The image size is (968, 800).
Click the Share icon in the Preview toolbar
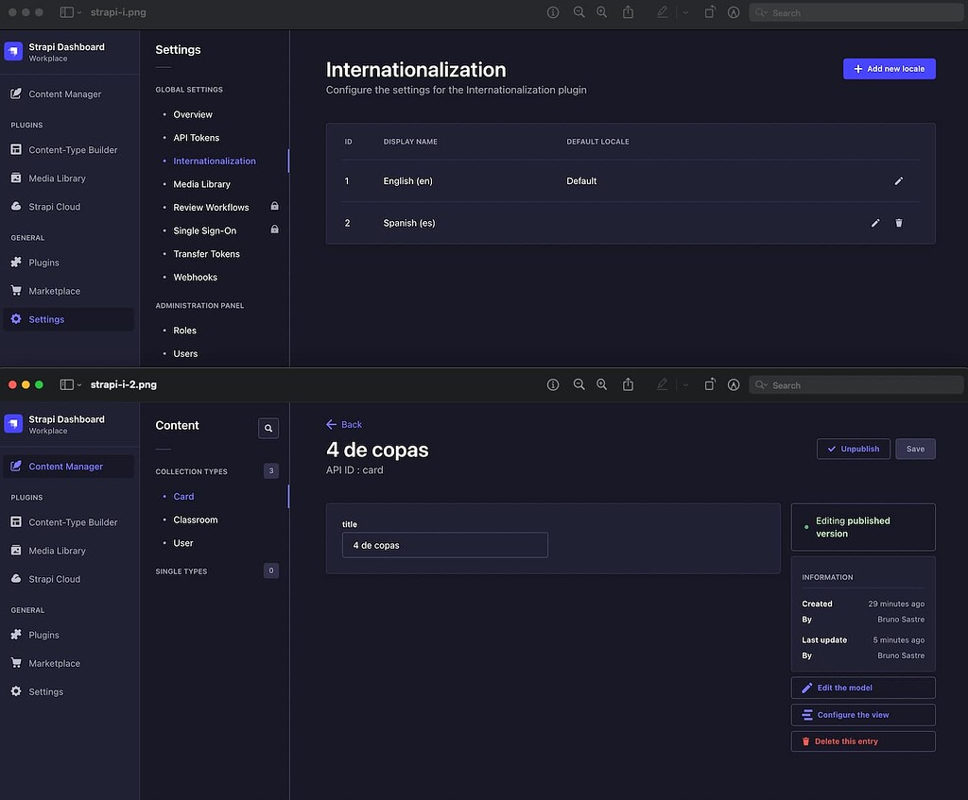click(x=628, y=12)
